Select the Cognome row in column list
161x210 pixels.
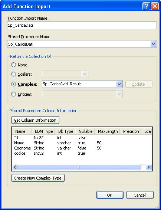[x=82, y=148]
